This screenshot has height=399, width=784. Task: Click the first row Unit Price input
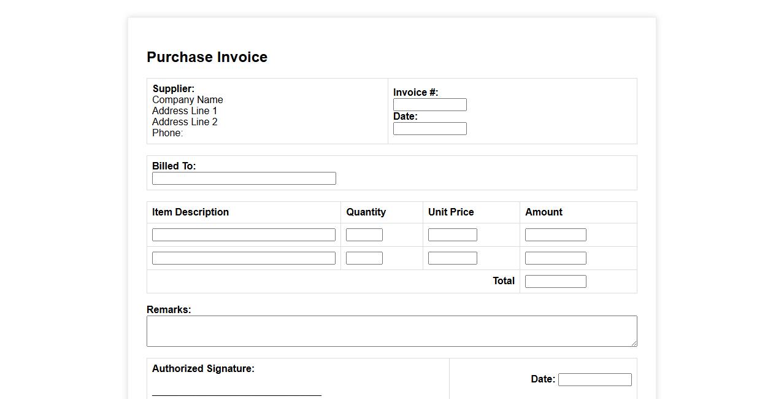[x=452, y=235]
